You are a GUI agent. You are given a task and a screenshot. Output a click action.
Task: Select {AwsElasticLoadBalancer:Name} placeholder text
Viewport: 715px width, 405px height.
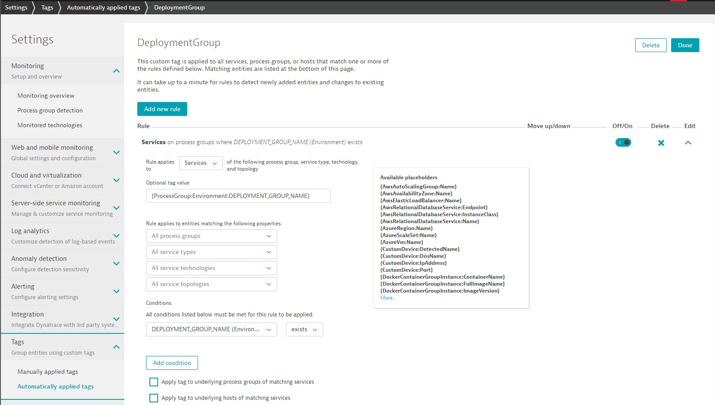click(x=420, y=201)
